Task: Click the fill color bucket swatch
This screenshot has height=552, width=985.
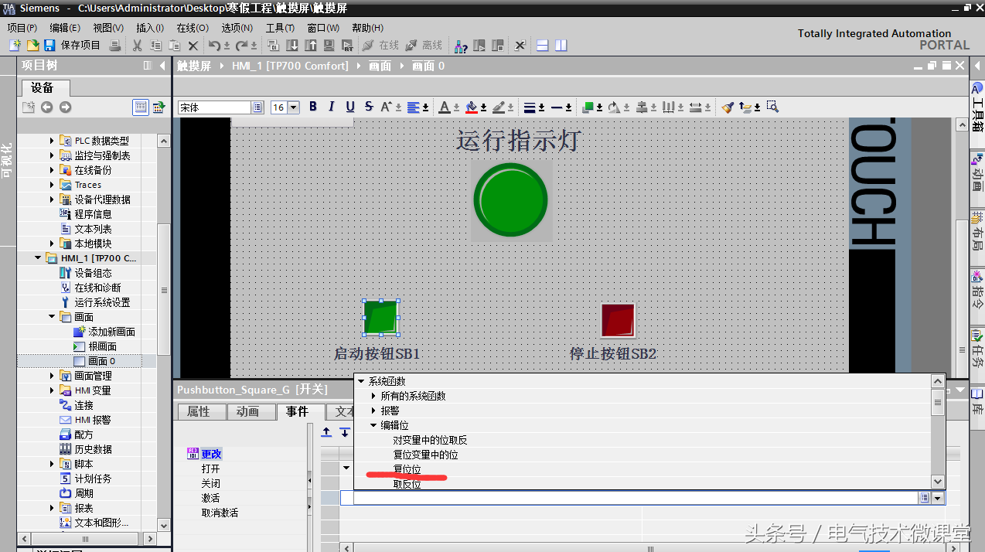Action: tap(472, 107)
